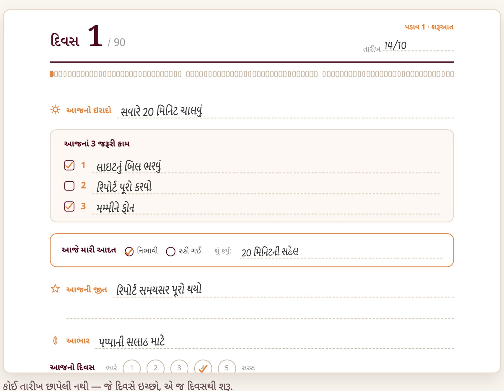Click the તારીખ label
Image resolution: width=504 pixels, height=391 pixels.
point(372,49)
